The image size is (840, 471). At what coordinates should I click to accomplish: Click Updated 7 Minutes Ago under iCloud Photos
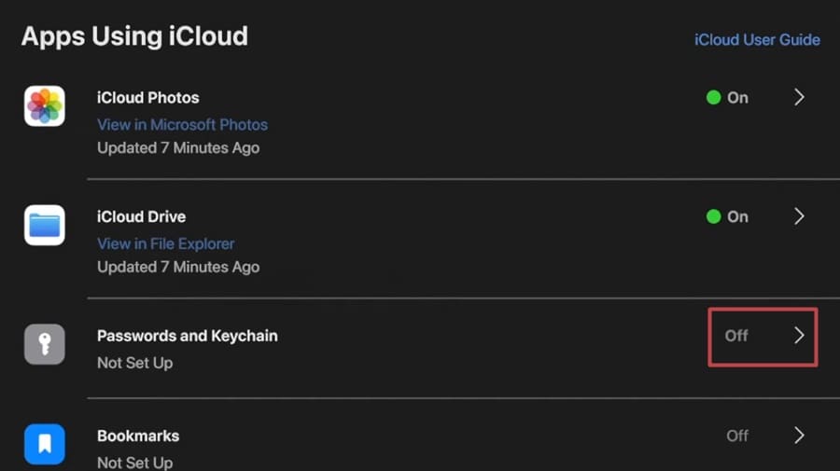click(178, 147)
